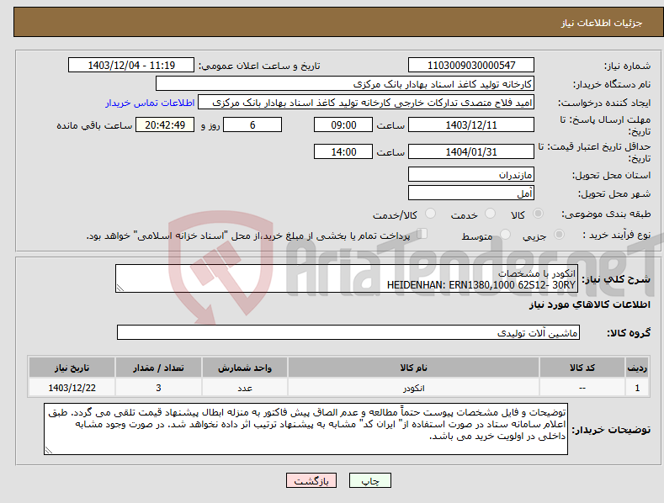
Task: Click the تاریخ نیاز column header
Action: (72, 368)
